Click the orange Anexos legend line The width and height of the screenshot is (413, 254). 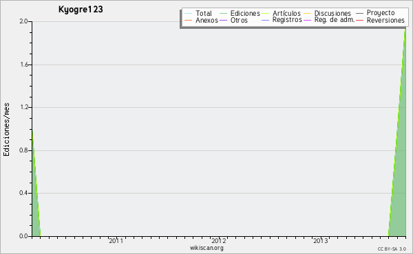coord(189,20)
